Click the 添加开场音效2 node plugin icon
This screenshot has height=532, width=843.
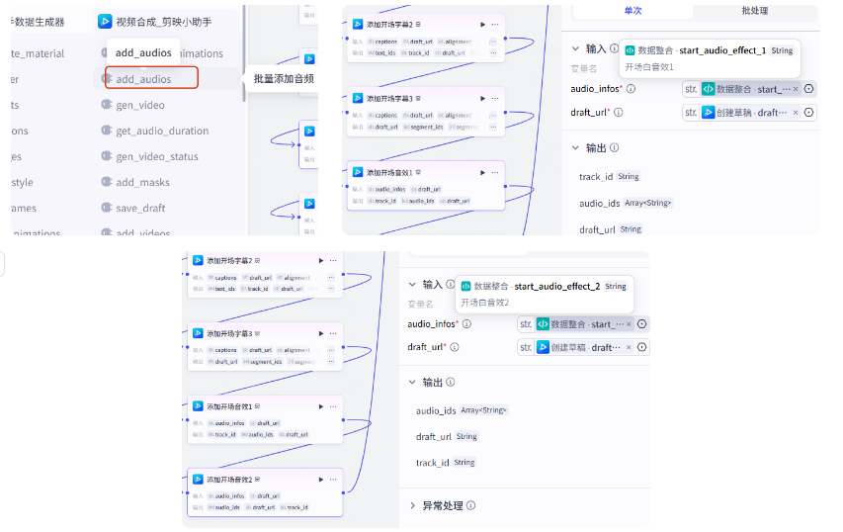pos(198,479)
